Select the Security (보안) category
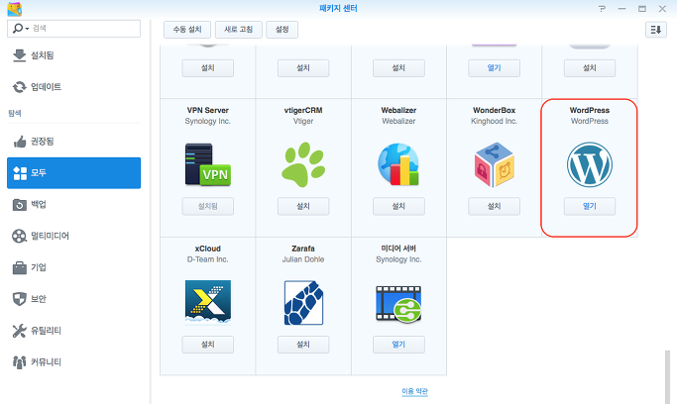The height and width of the screenshot is (404, 677). pyautogui.click(x=73, y=299)
